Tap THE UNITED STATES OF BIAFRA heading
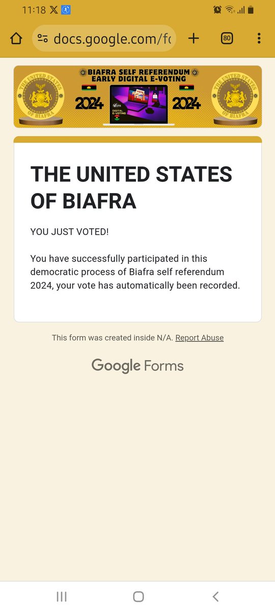The height and width of the screenshot is (613, 275). [131, 188]
